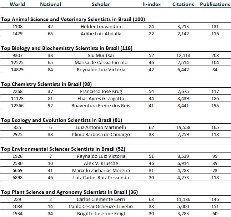231x217 pixels.
Task: Click publications value 60 in Feigl row
Action: [215, 214]
